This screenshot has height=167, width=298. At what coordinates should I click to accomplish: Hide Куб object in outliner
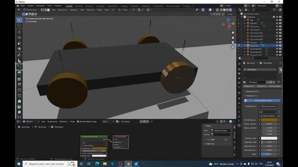pyautogui.click(x=277, y=20)
